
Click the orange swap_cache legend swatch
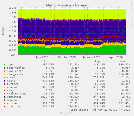point(5,71)
